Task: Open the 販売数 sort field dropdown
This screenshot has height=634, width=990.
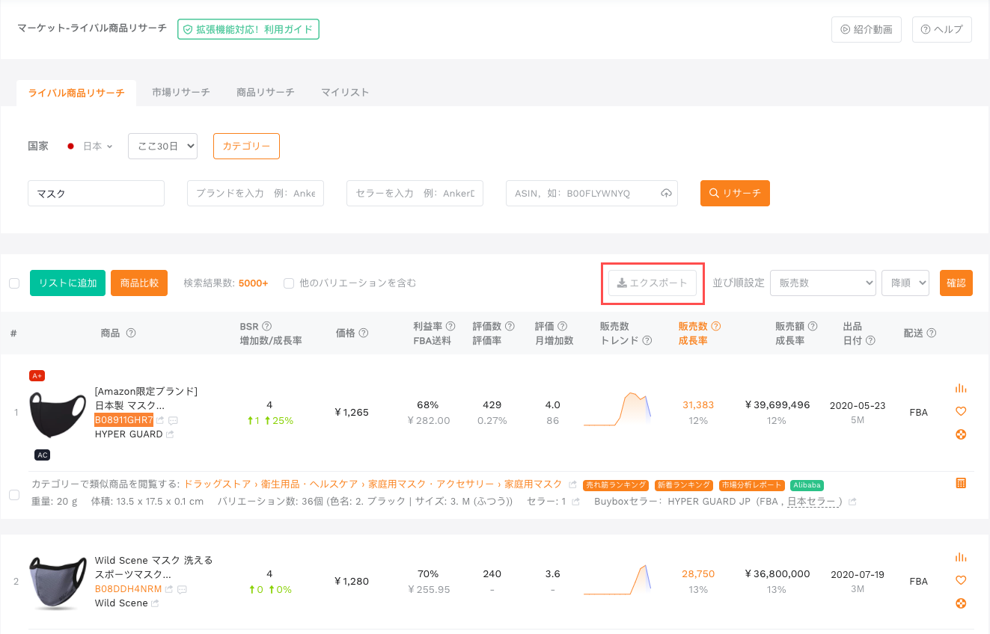Action: (822, 283)
